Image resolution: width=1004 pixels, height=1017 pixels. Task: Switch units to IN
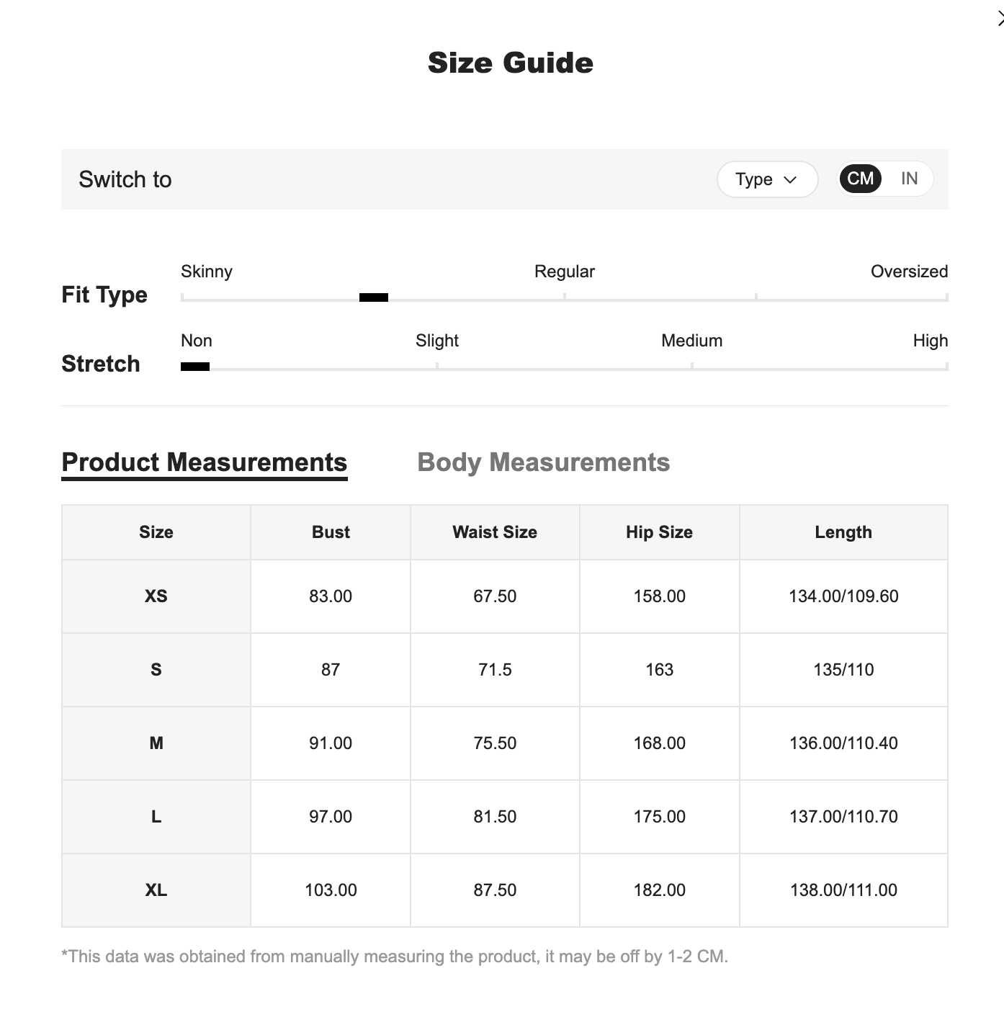(909, 179)
